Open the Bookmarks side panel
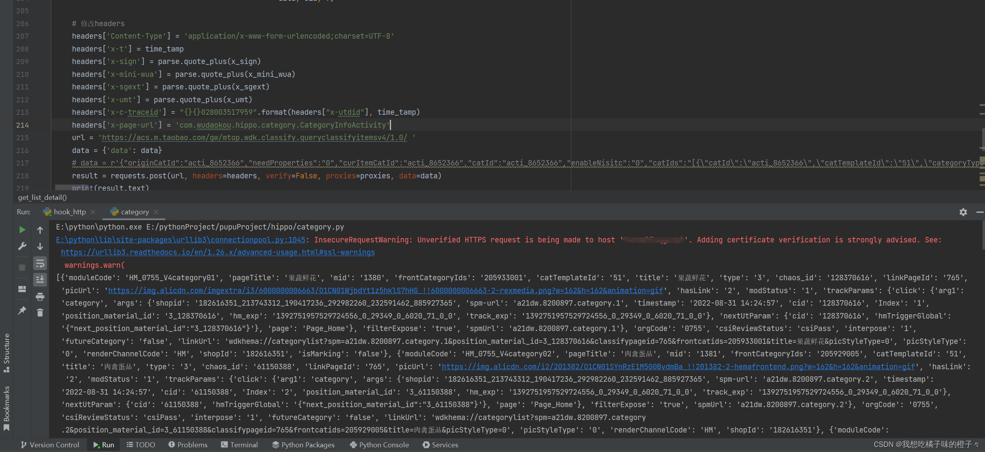985x452 pixels. coord(6,408)
